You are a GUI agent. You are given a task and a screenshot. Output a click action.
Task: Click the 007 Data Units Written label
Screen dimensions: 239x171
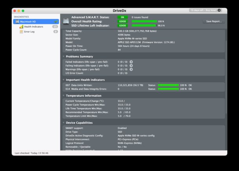coord(79,85)
